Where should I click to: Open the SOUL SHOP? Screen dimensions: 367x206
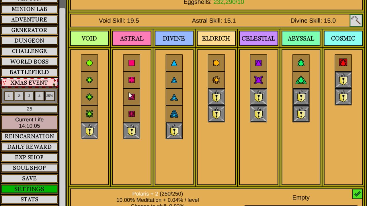click(x=29, y=168)
